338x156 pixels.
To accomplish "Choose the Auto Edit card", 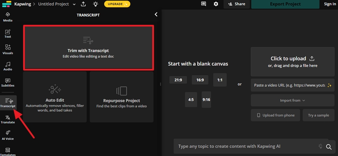I will [x=55, y=97].
